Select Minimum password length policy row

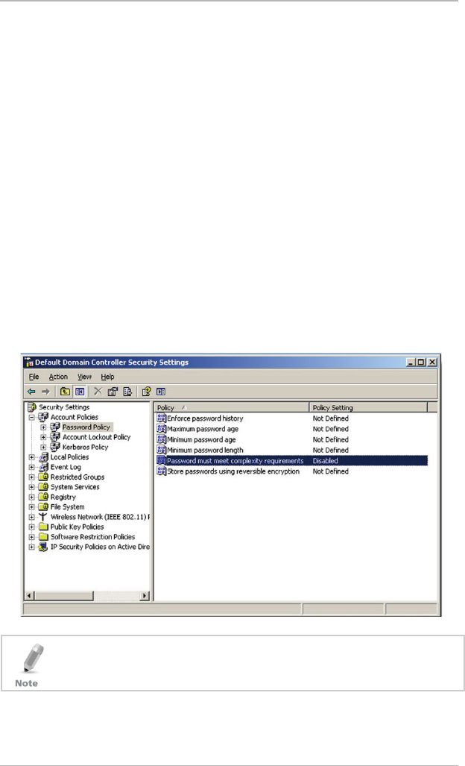292,450
